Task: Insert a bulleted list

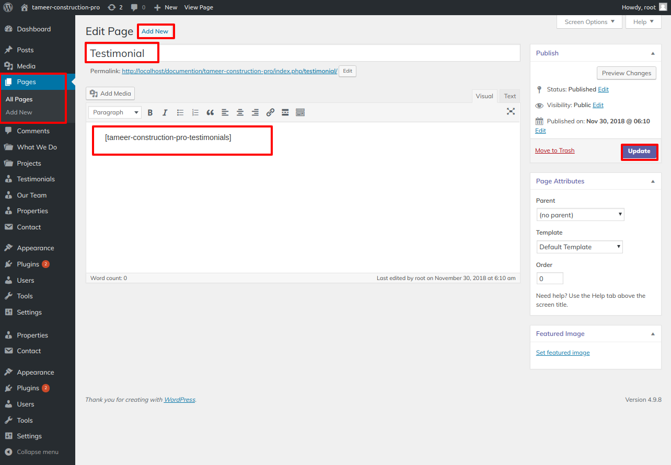Action: click(x=180, y=112)
